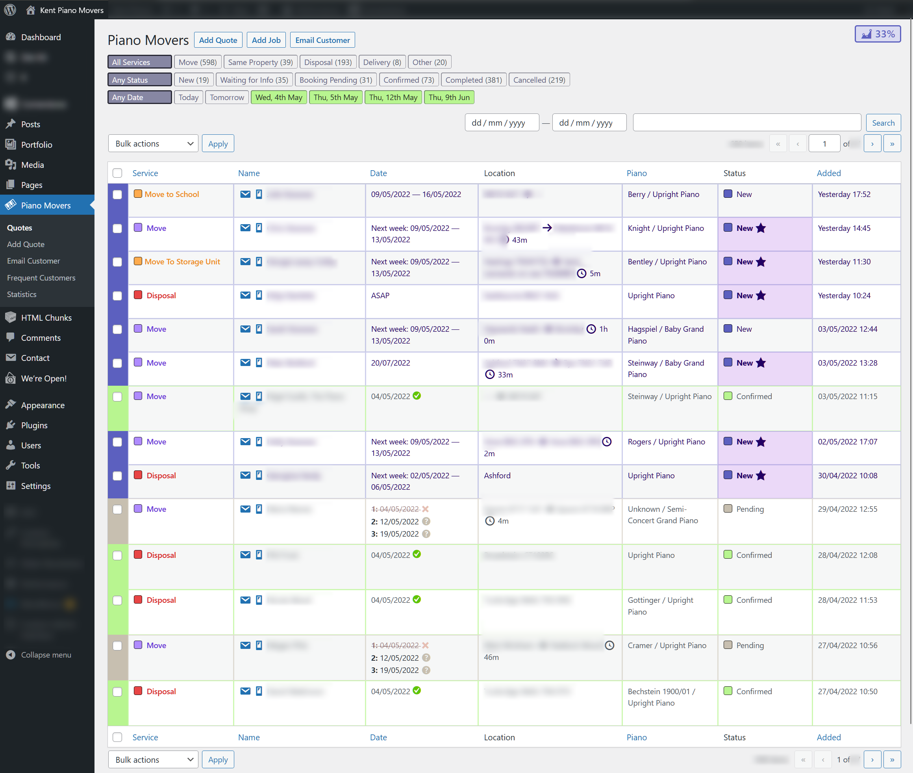Open the top Bulk actions dropdown
913x773 pixels.
153,144
